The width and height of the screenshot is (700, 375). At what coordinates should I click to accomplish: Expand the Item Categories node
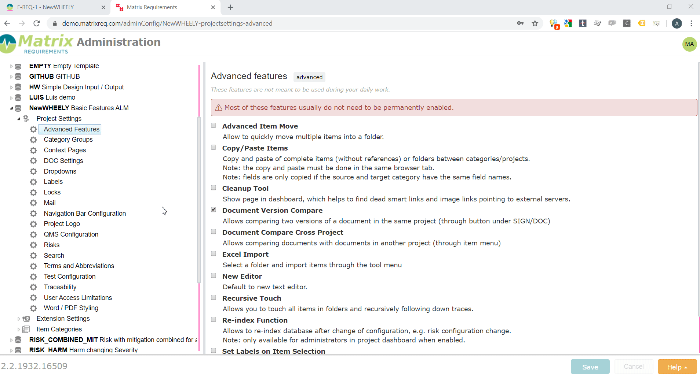coord(19,330)
